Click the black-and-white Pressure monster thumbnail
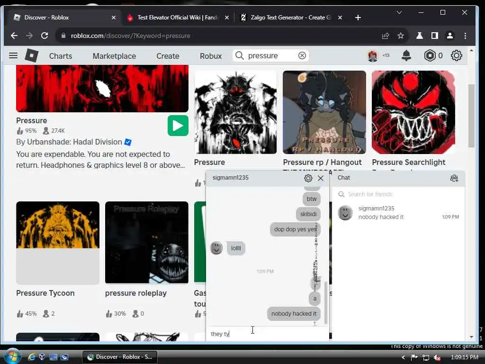 pos(235,112)
